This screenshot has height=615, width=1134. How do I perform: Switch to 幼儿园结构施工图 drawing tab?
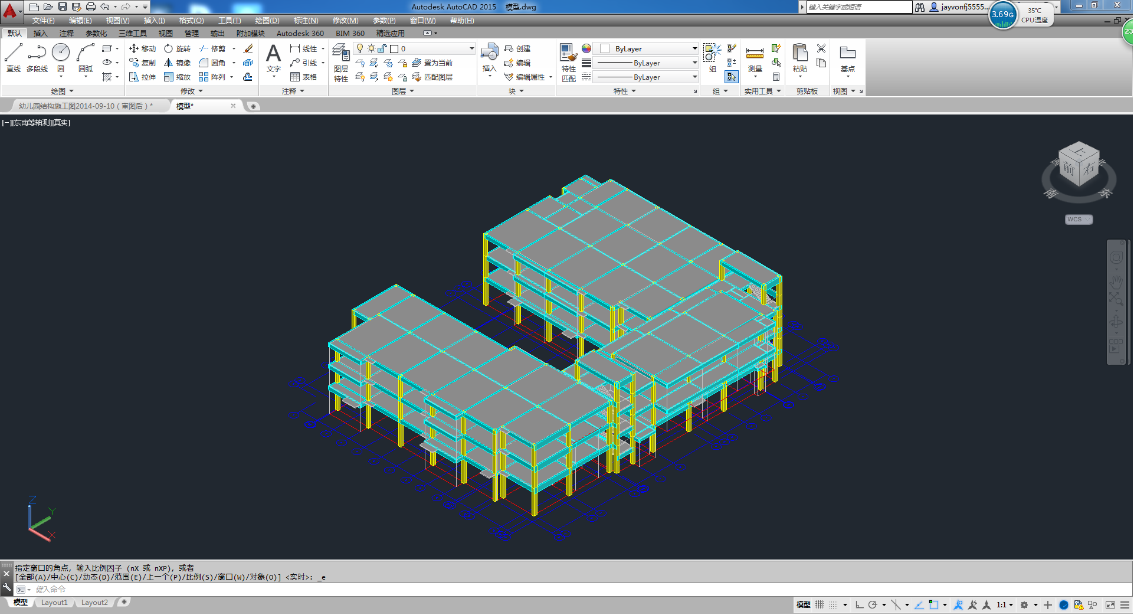tap(86, 106)
